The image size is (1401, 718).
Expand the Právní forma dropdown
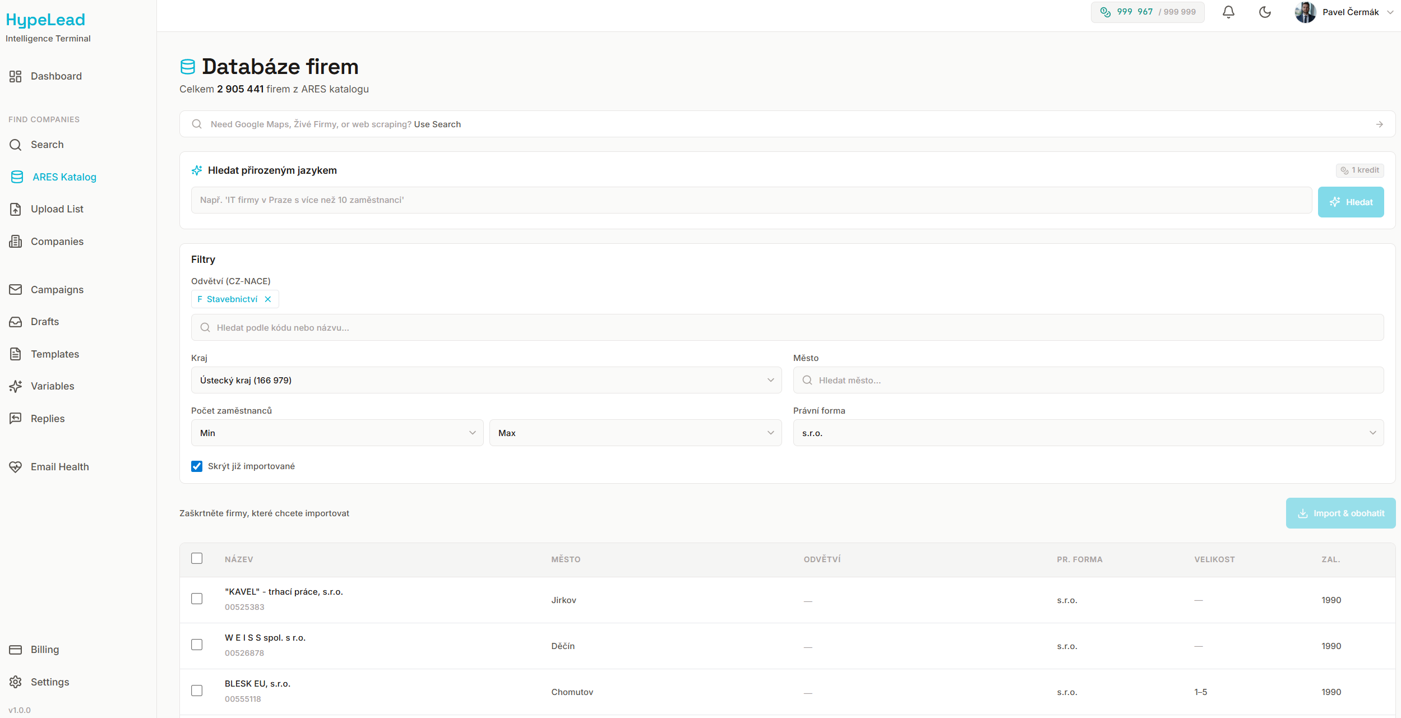1088,433
